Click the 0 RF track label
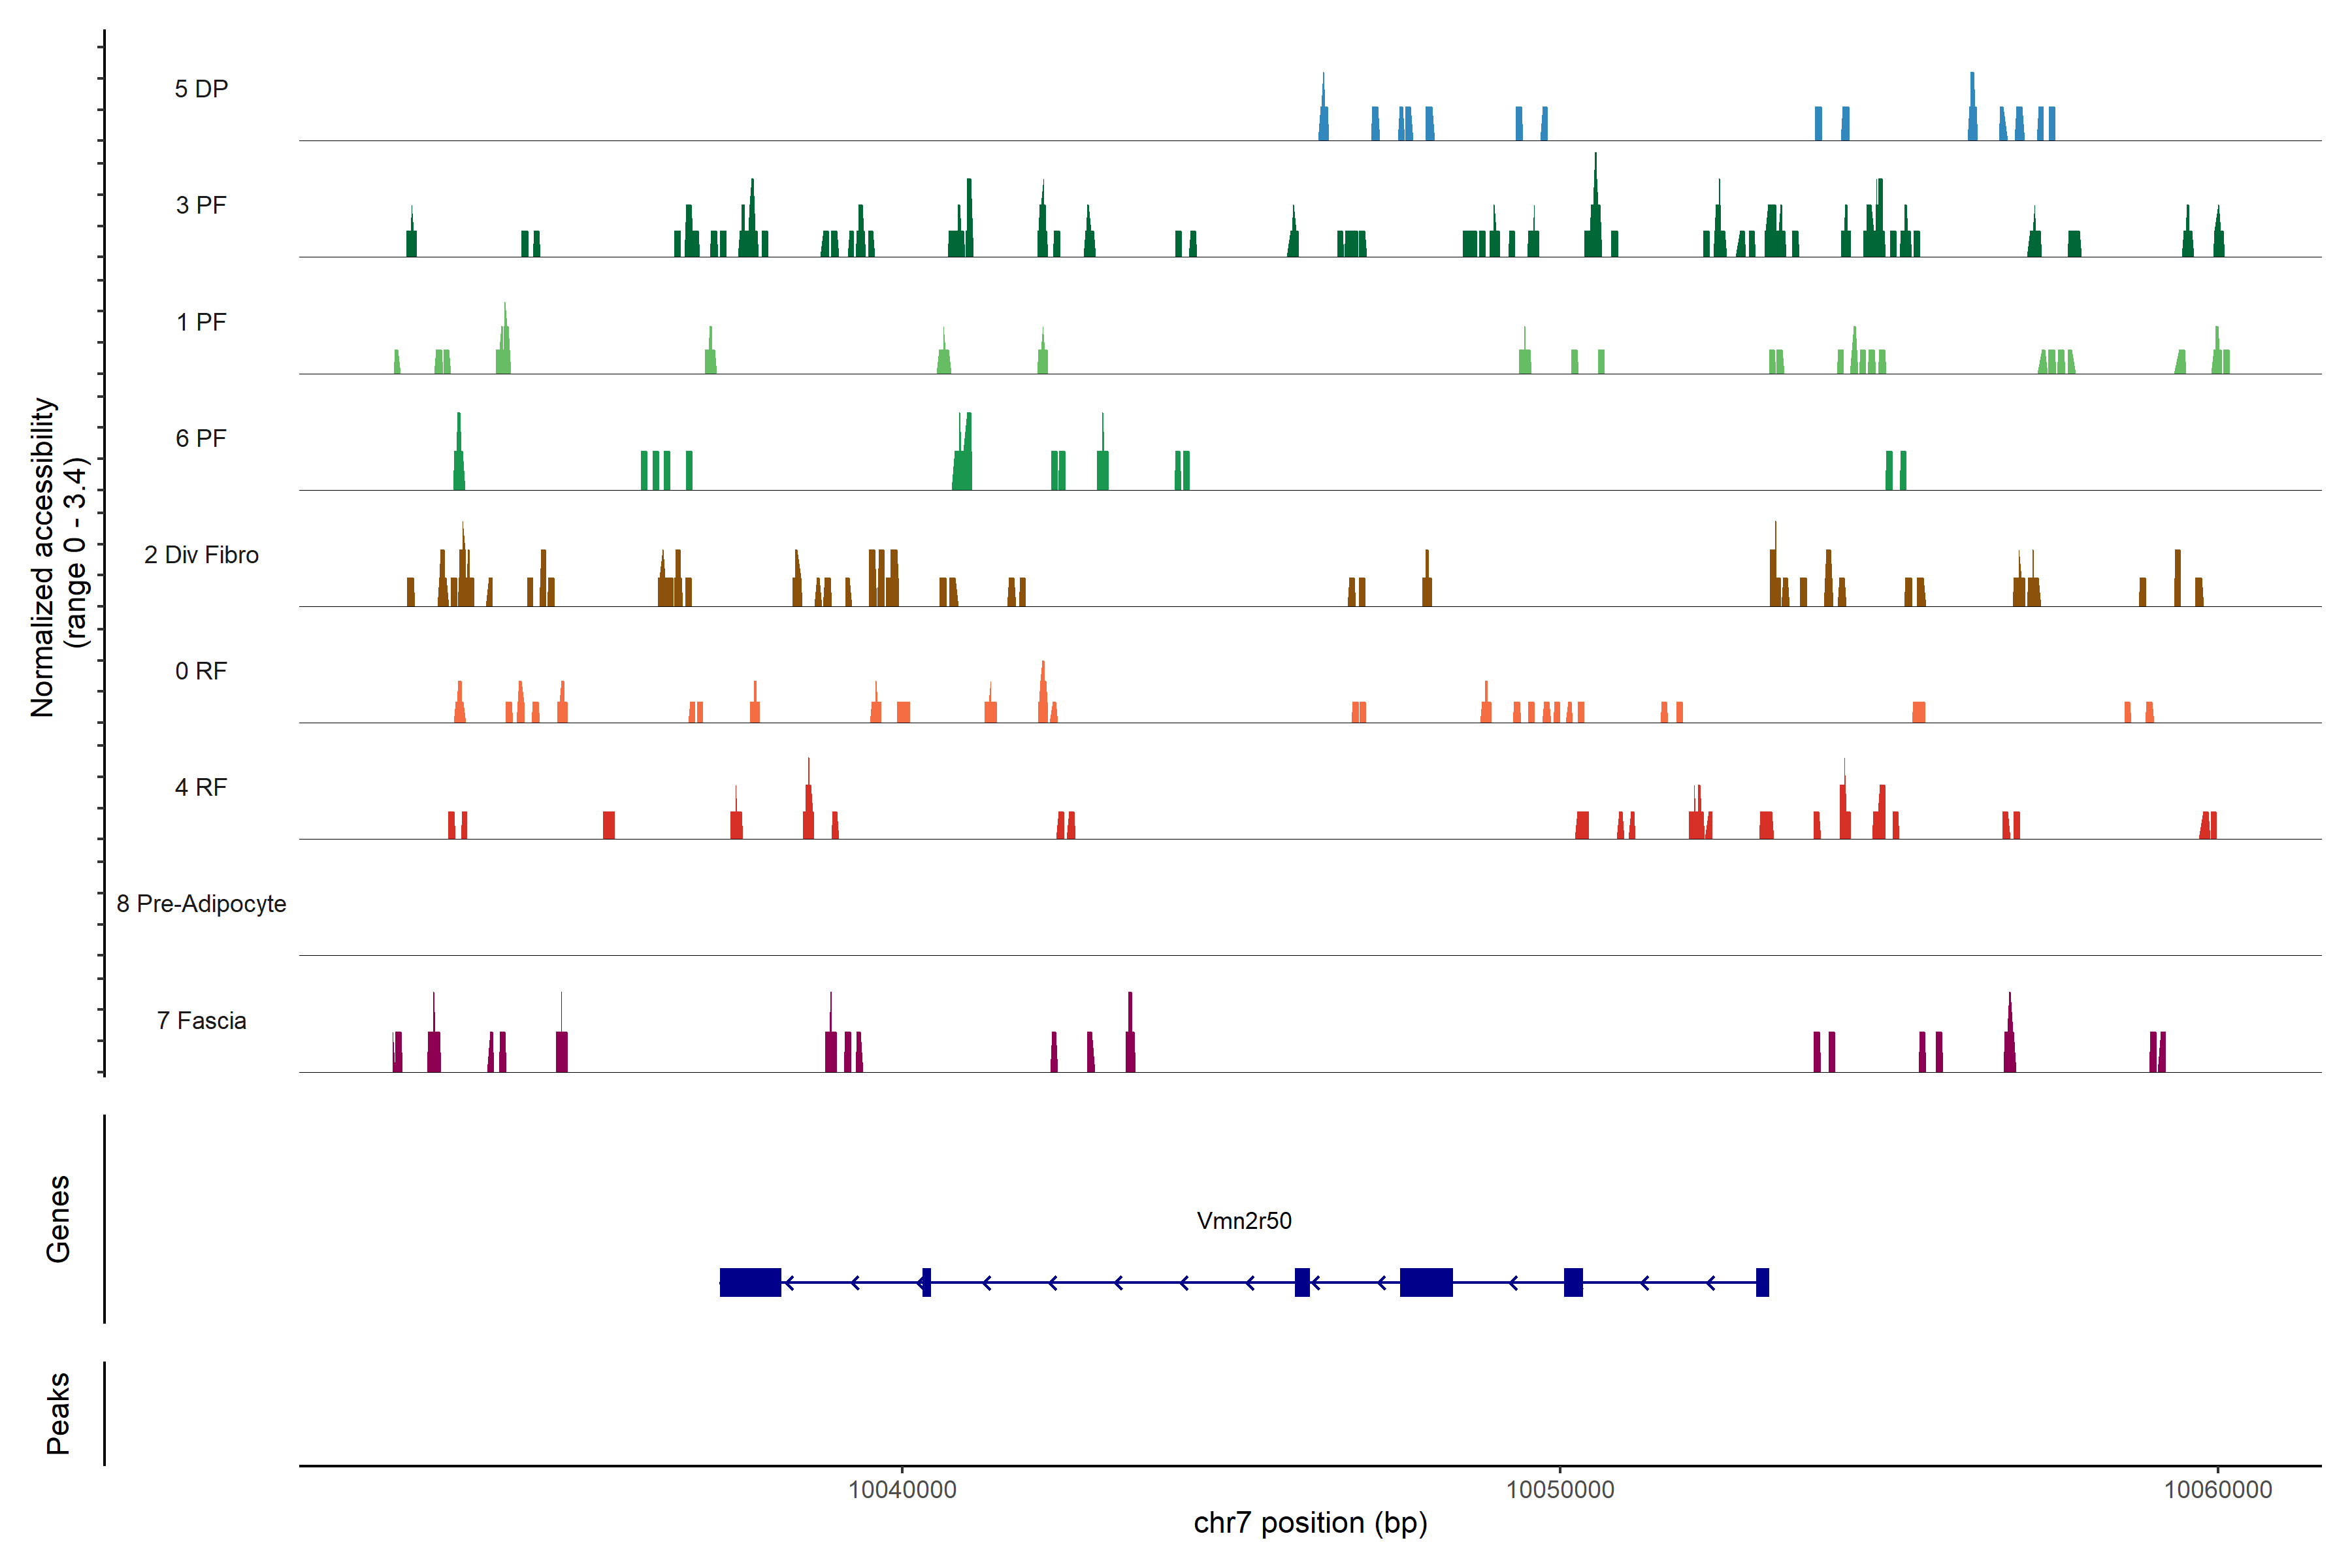 tap(201, 671)
